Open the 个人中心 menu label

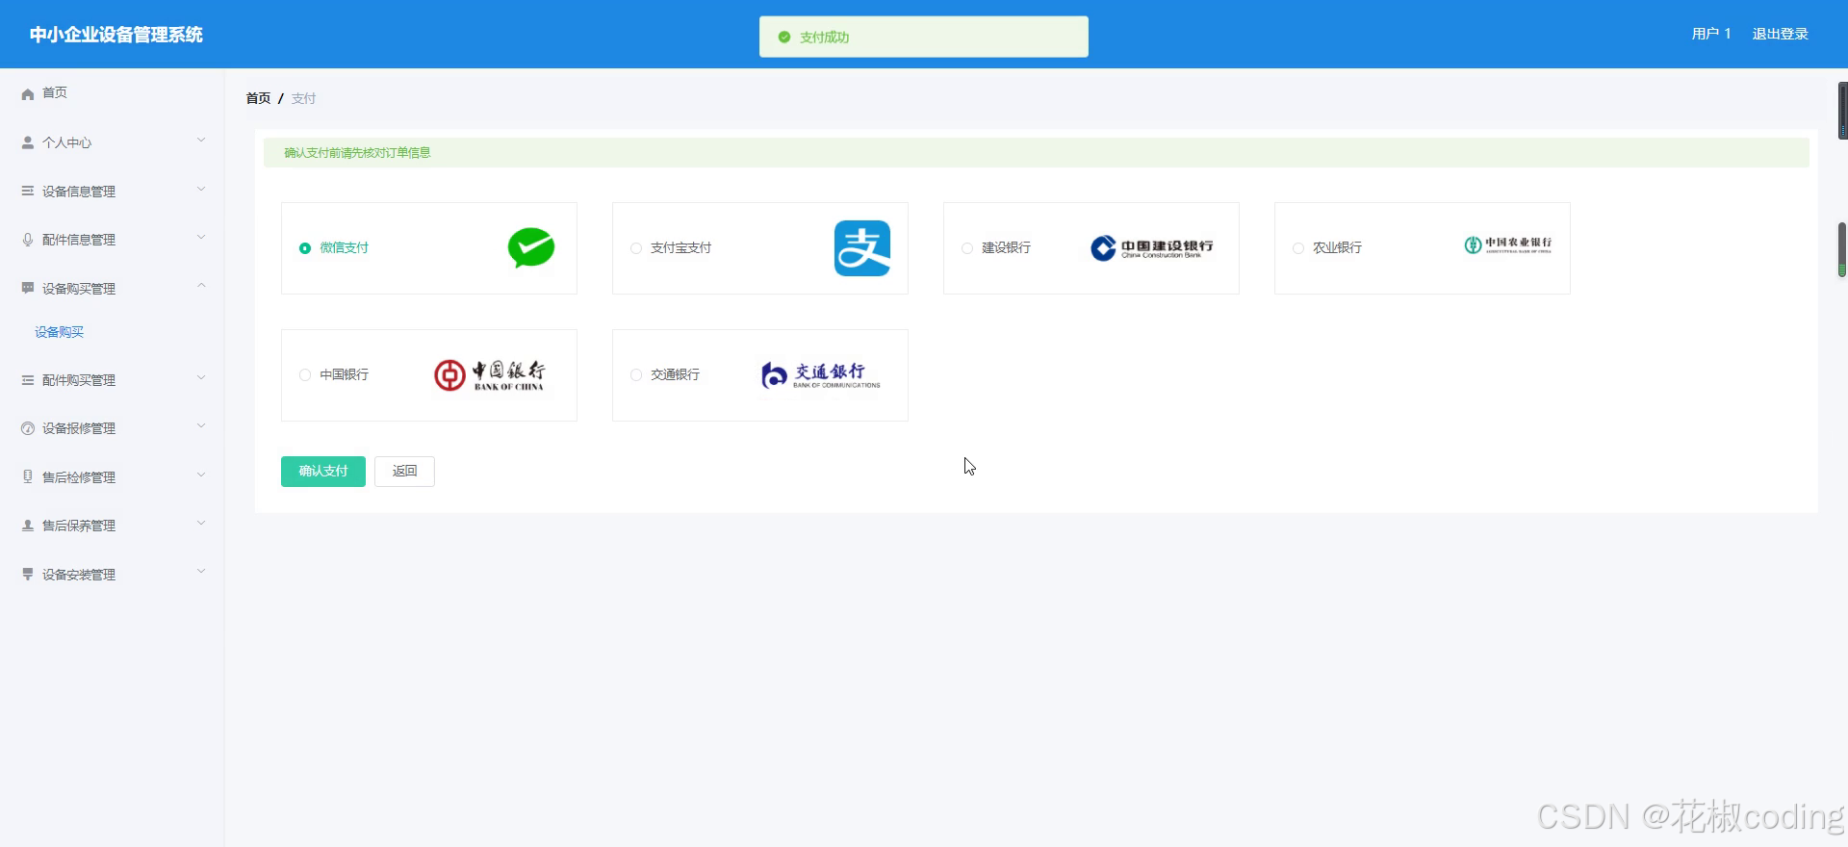point(67,142)
